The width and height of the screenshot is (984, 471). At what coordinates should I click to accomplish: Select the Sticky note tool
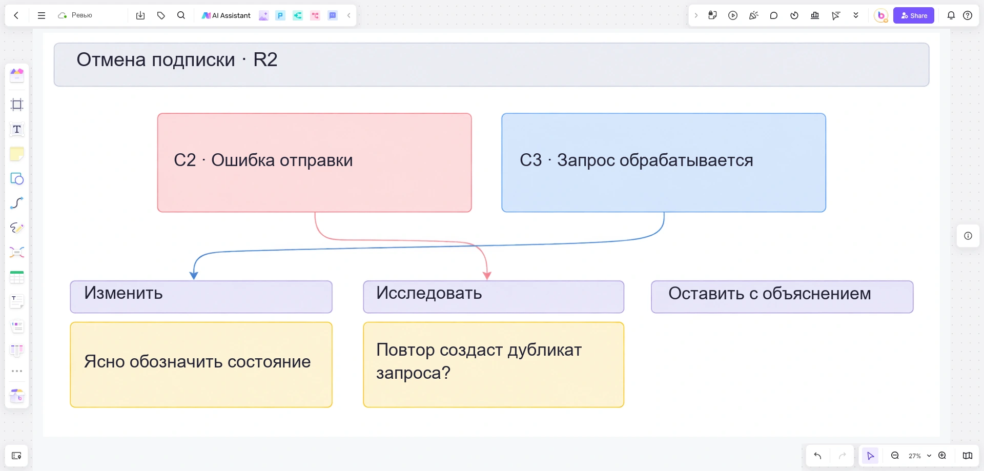pyautogui.click(x=17, y=154)
